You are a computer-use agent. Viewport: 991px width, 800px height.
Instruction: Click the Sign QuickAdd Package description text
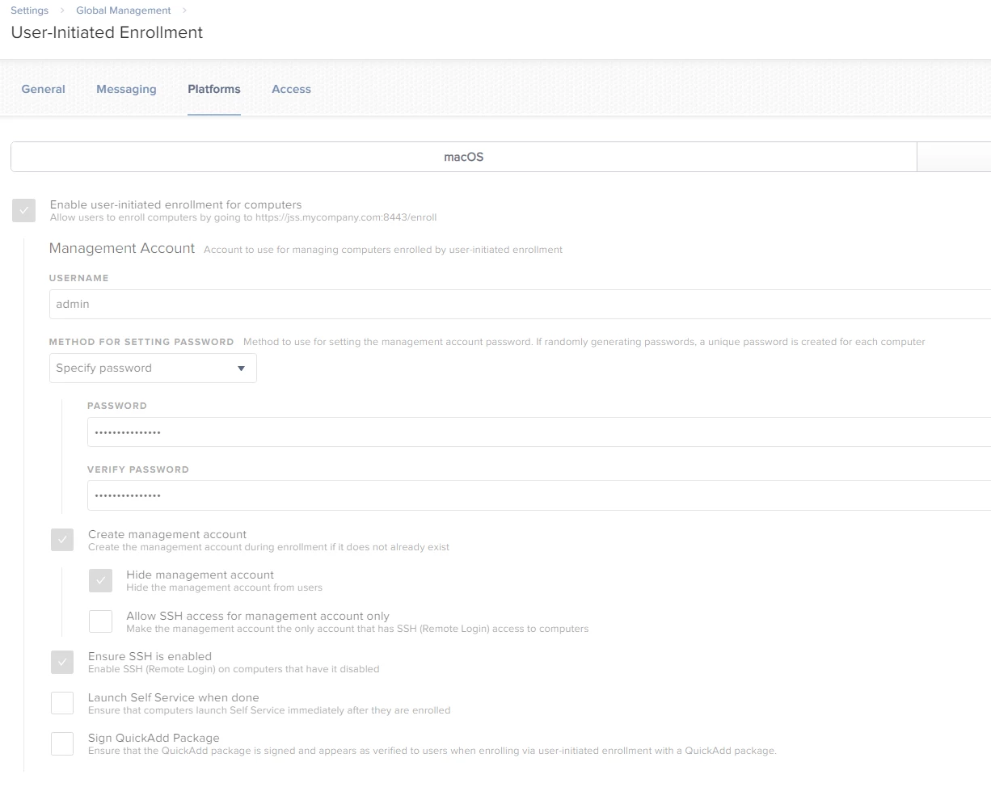432,751
